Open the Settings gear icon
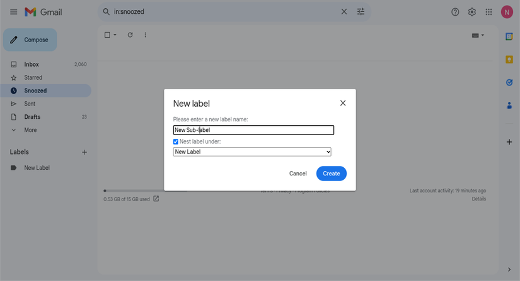Screen dimensions: 520x281 (x=472, y=12)
